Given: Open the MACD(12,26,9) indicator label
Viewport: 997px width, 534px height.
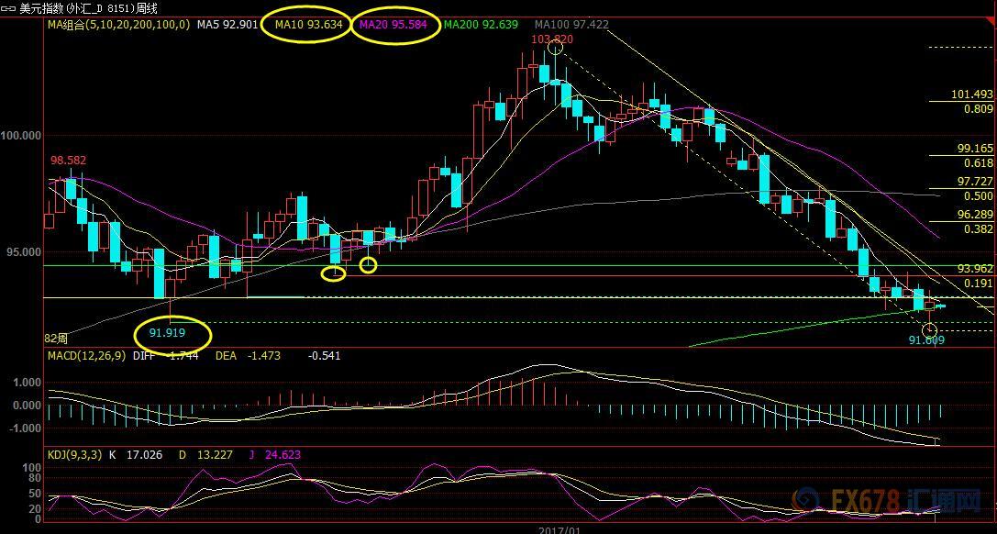Looking at the screenshot, I should click(x=87, y=356).
